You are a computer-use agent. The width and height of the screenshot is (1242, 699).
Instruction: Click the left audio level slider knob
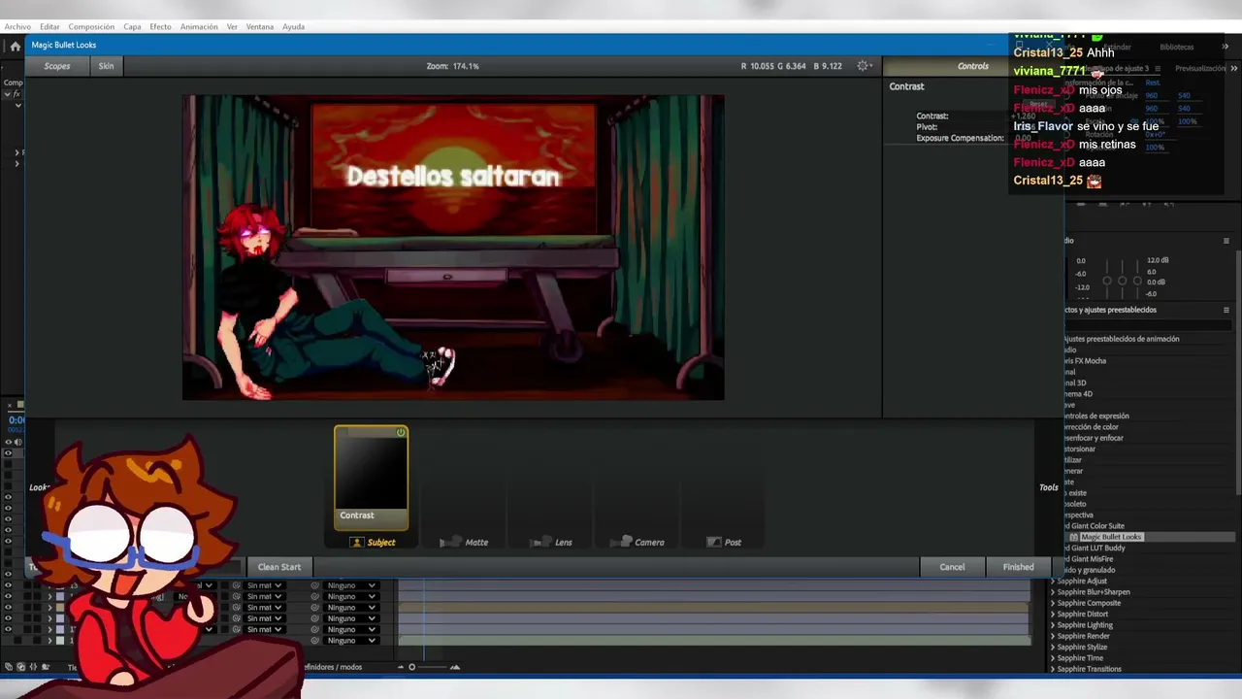(1107, 282)
